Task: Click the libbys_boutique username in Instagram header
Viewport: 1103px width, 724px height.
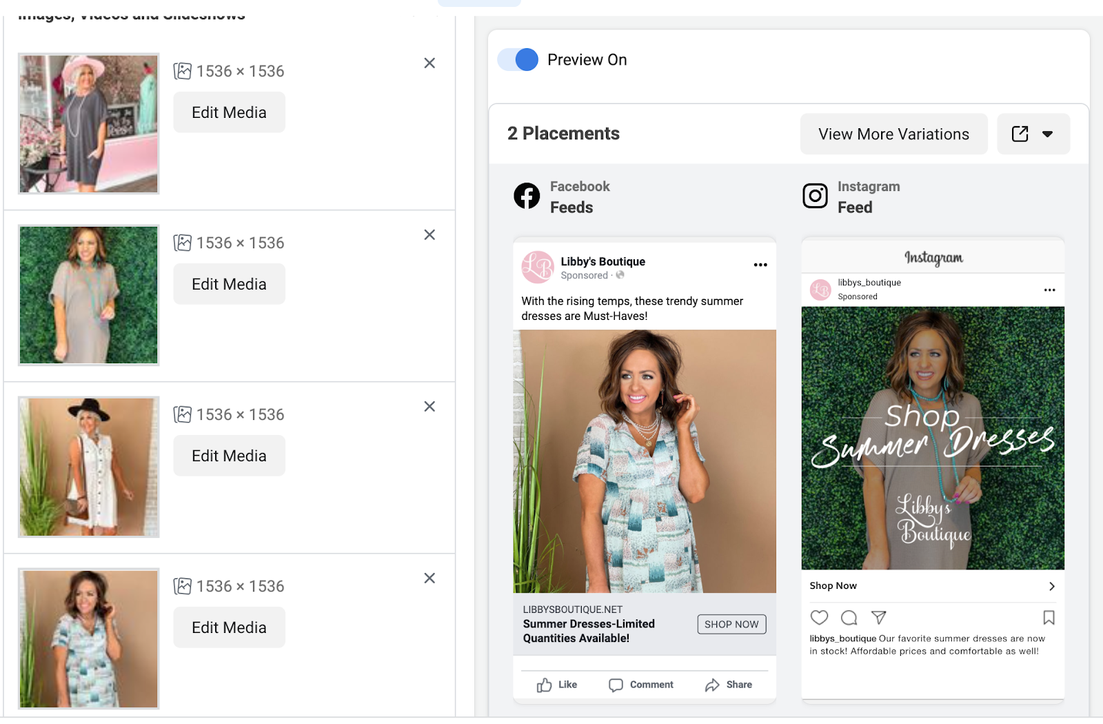Action: coord(869,283)
